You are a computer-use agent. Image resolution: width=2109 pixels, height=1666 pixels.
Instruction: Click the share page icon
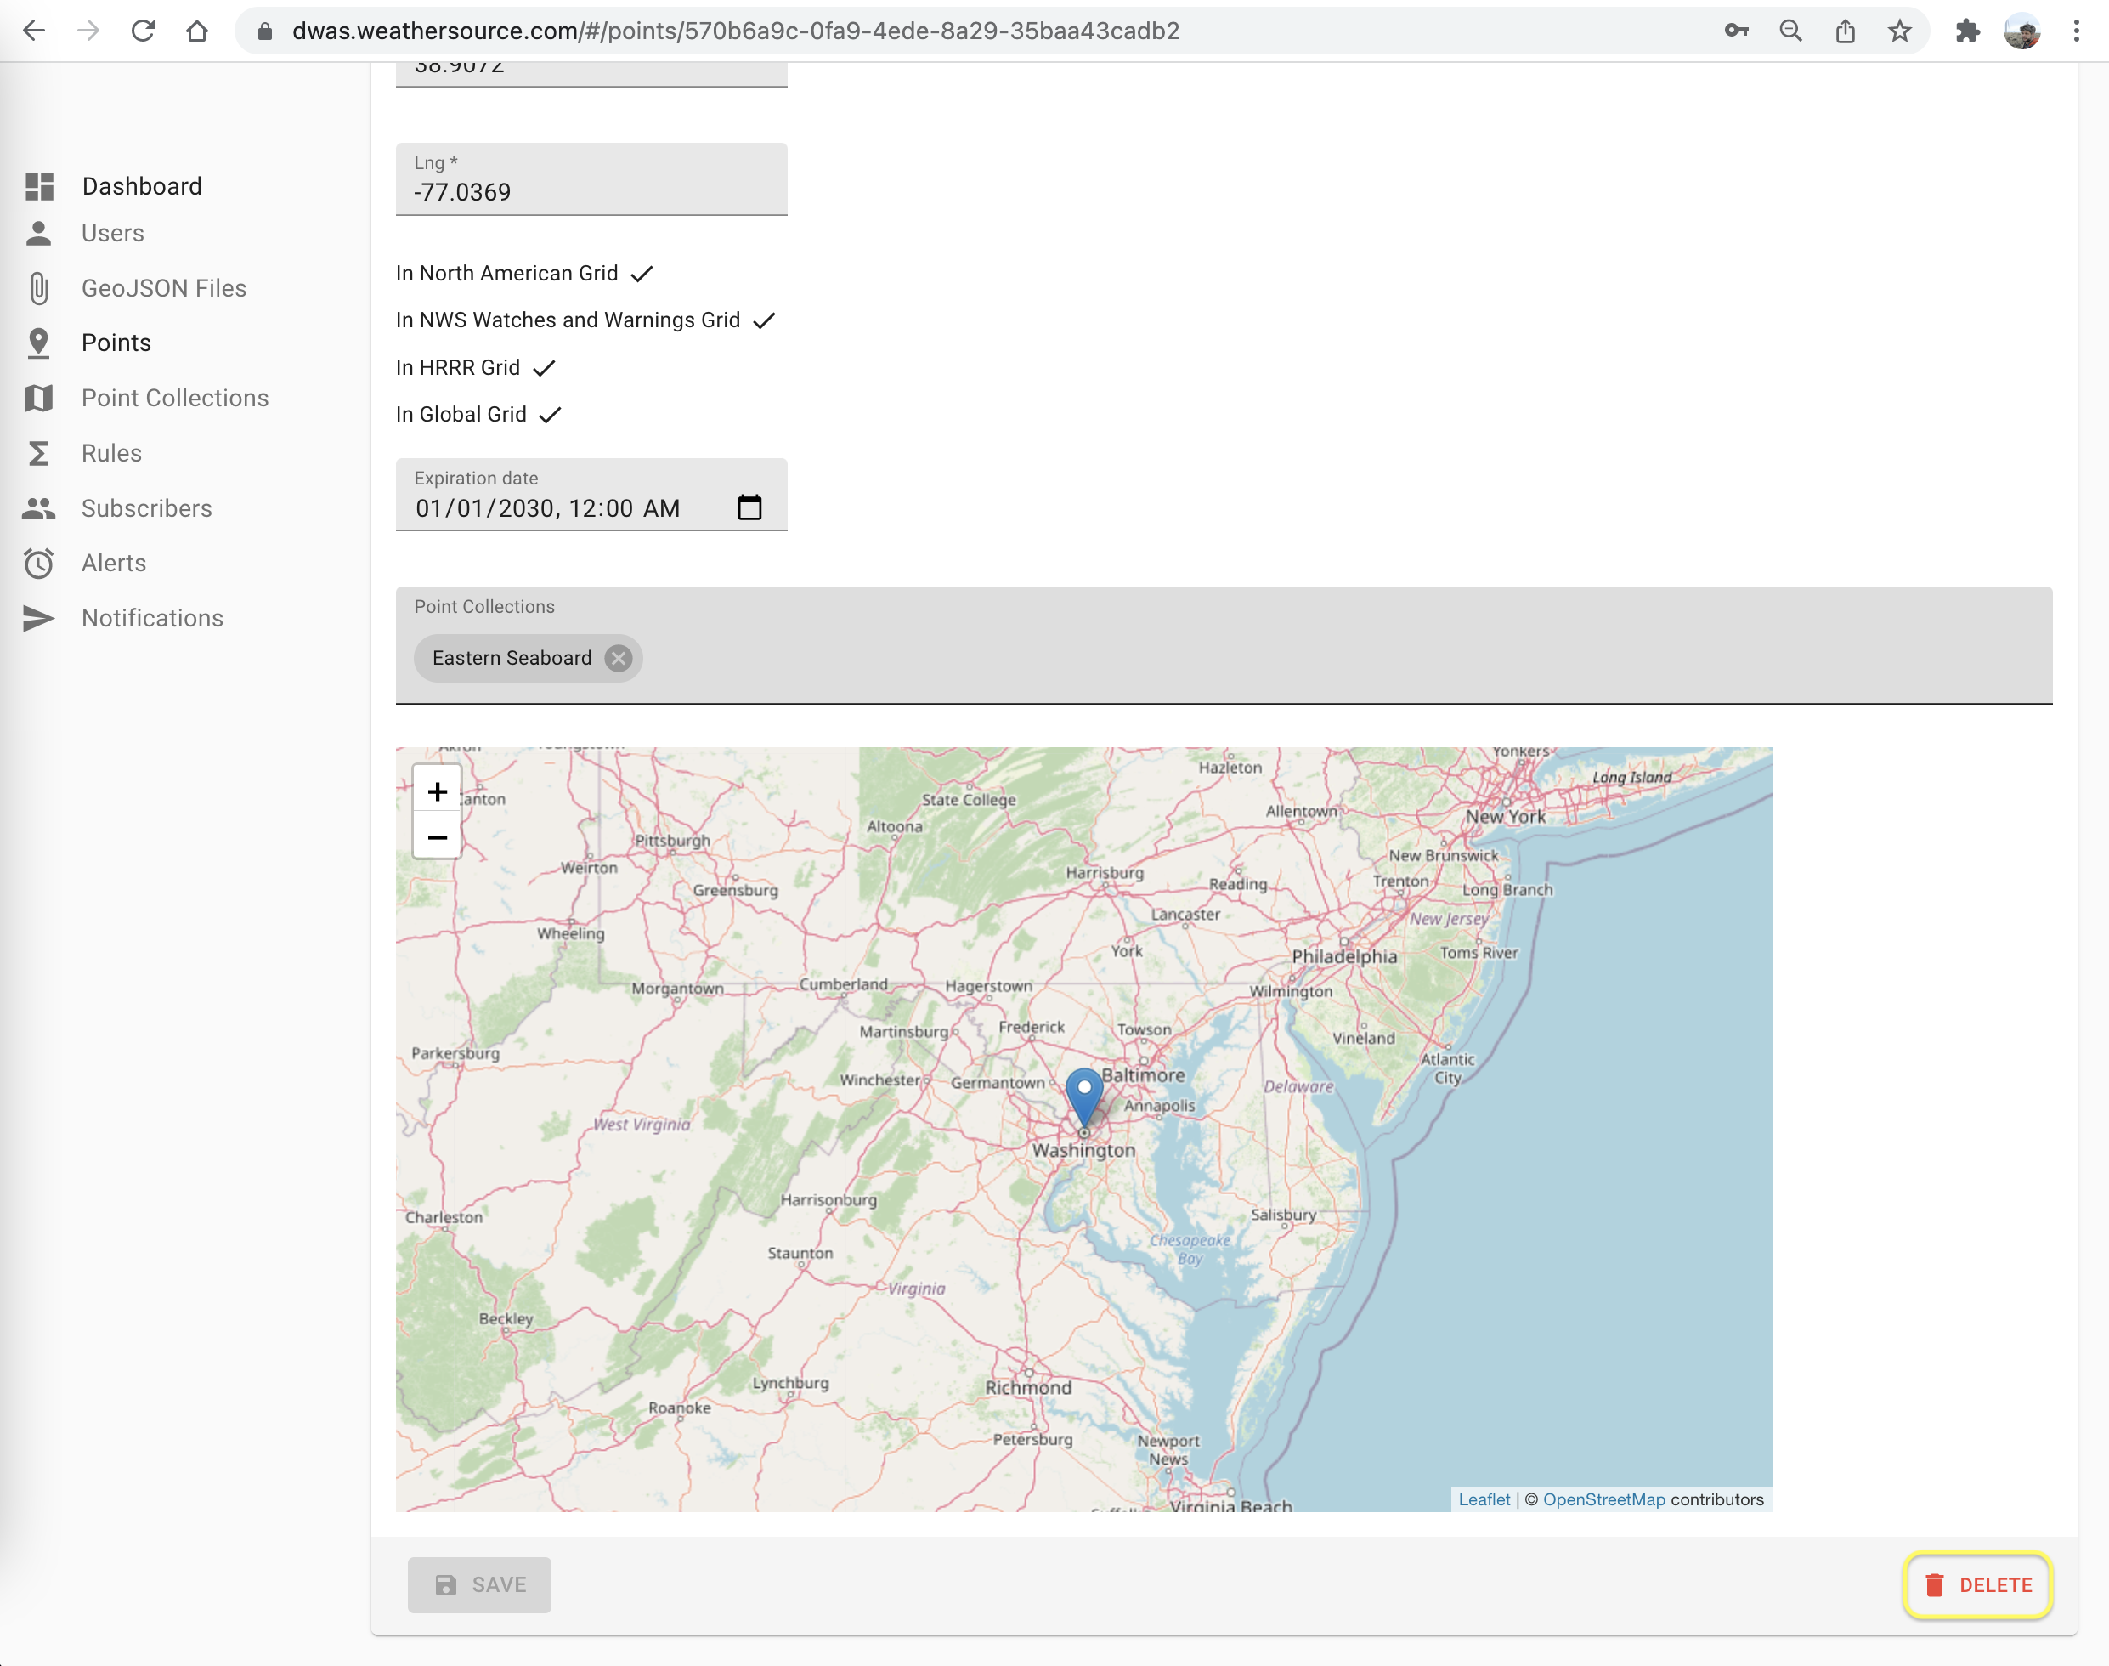tap(1845, 31)
